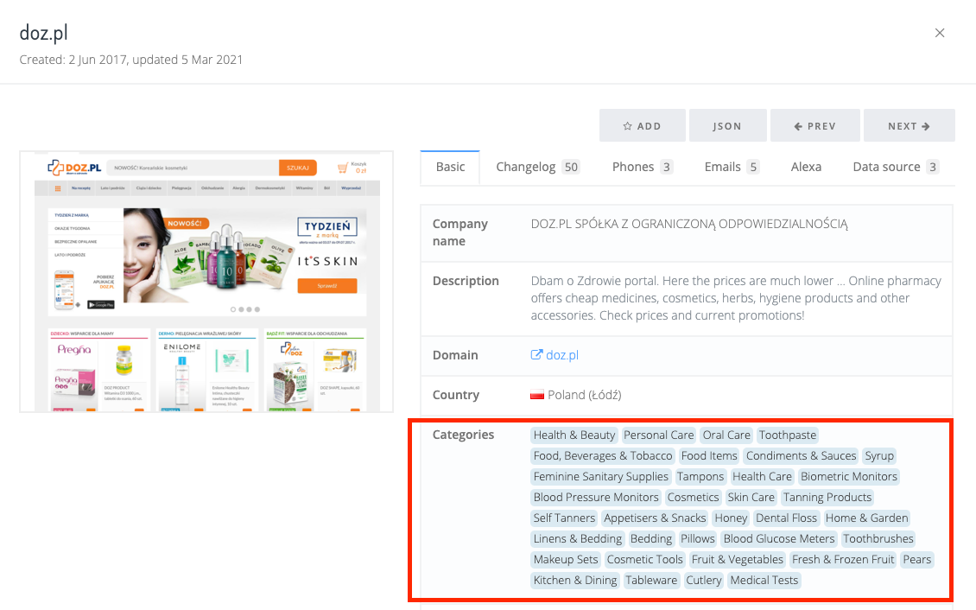The image size is (976, 610).
Task: Select the Medical Tests category tag
Action: pos(764,581)
